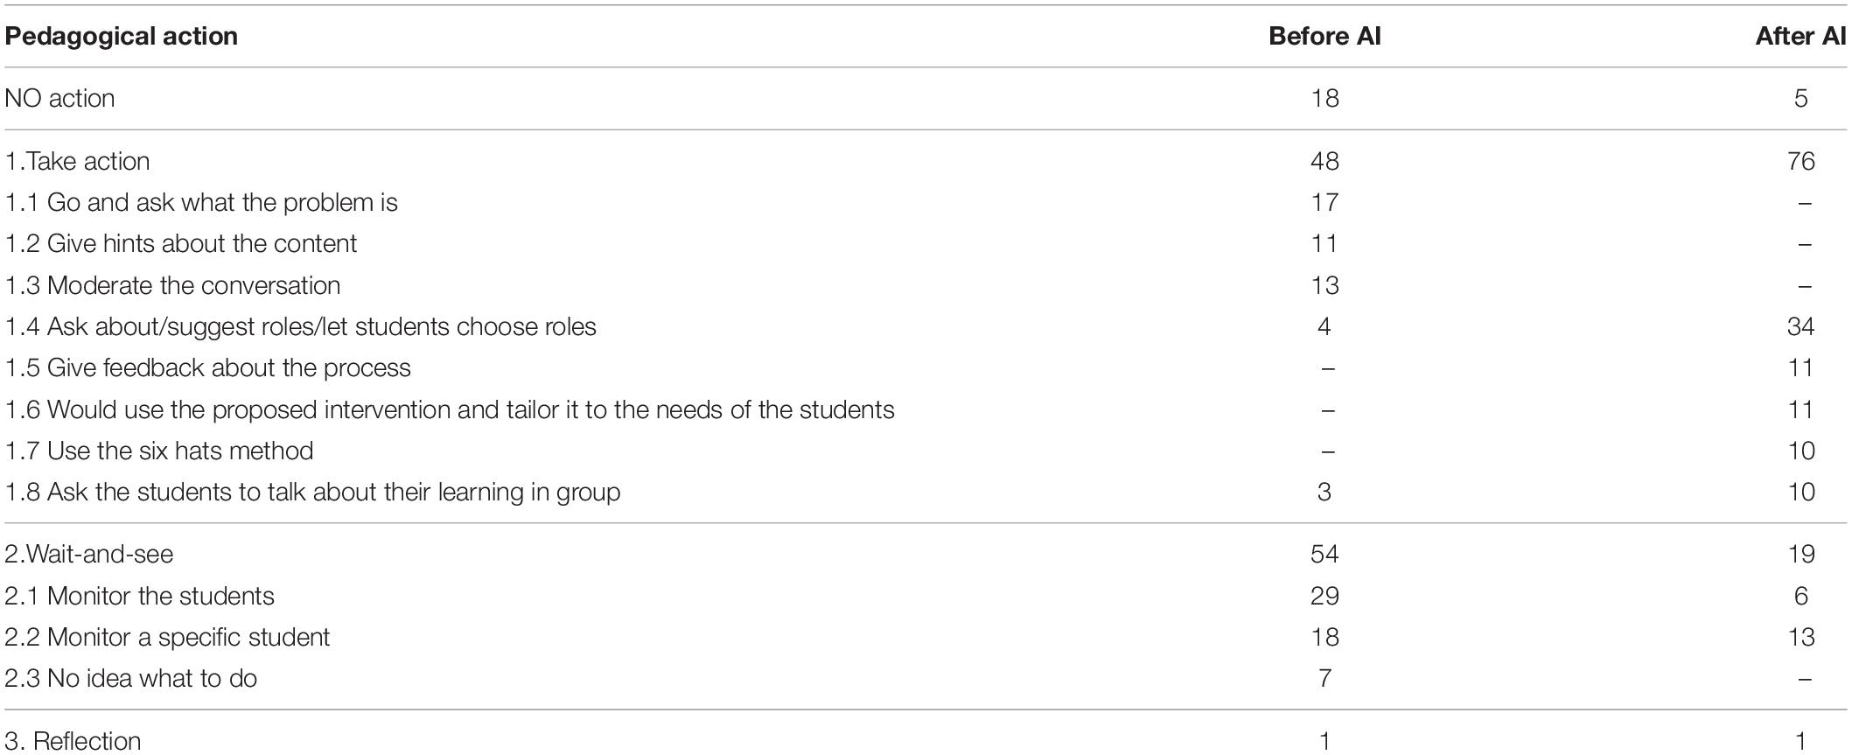Click the value 76 in Take action row
Screen dimensions: 1852x755
coord(1801,161)
